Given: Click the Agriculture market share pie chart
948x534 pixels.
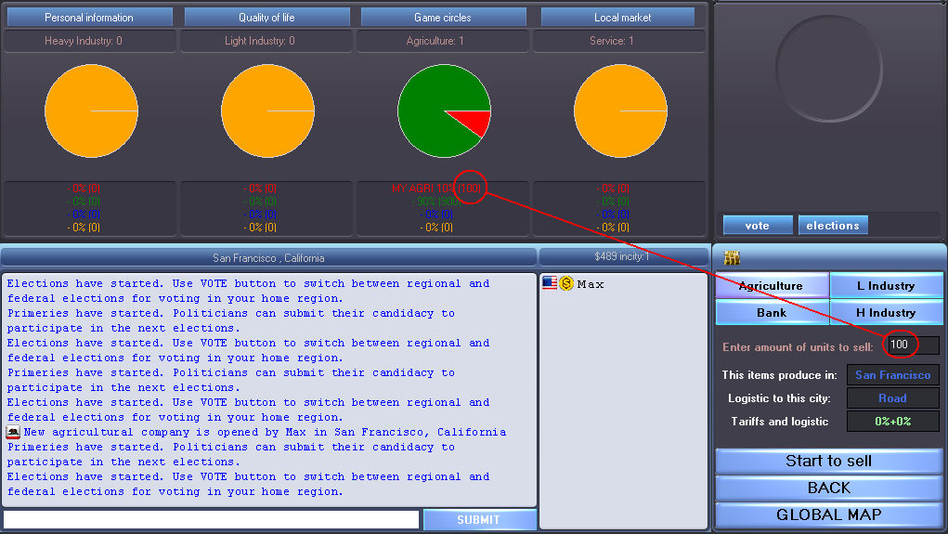Looking at the screenshot, I should (444, 111).
